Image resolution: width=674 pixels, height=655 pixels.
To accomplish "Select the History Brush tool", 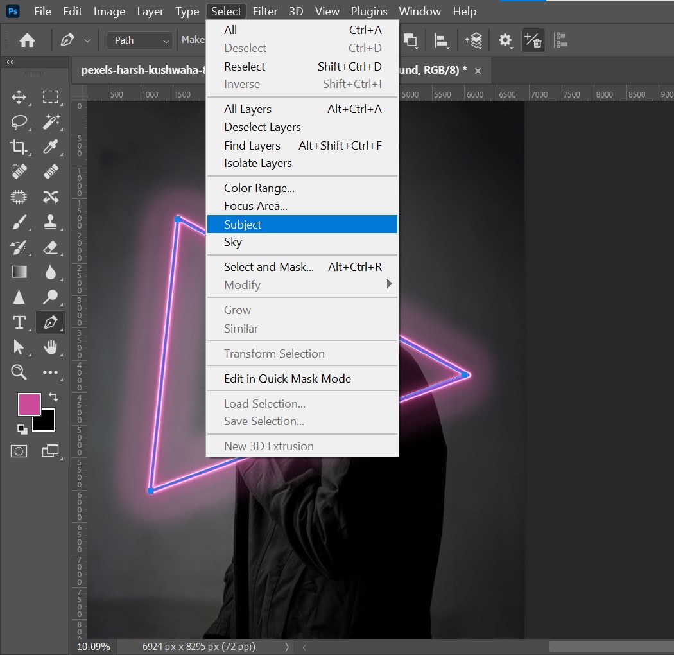I will click(x=19, y=247).
